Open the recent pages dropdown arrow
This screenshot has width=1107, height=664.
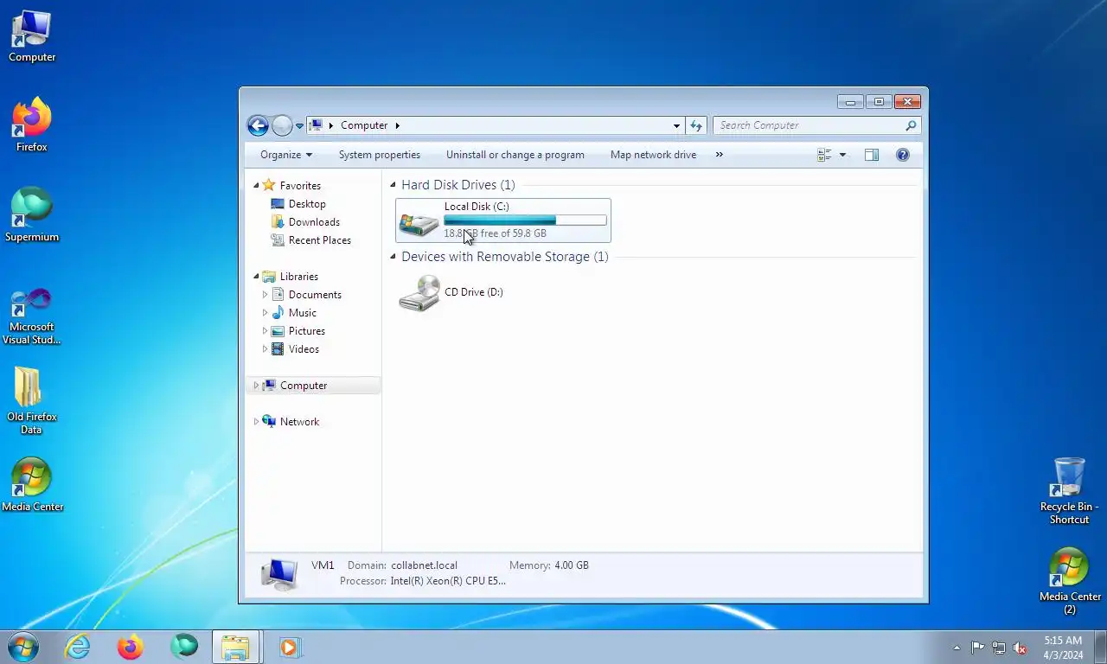[x=300, y=125]
